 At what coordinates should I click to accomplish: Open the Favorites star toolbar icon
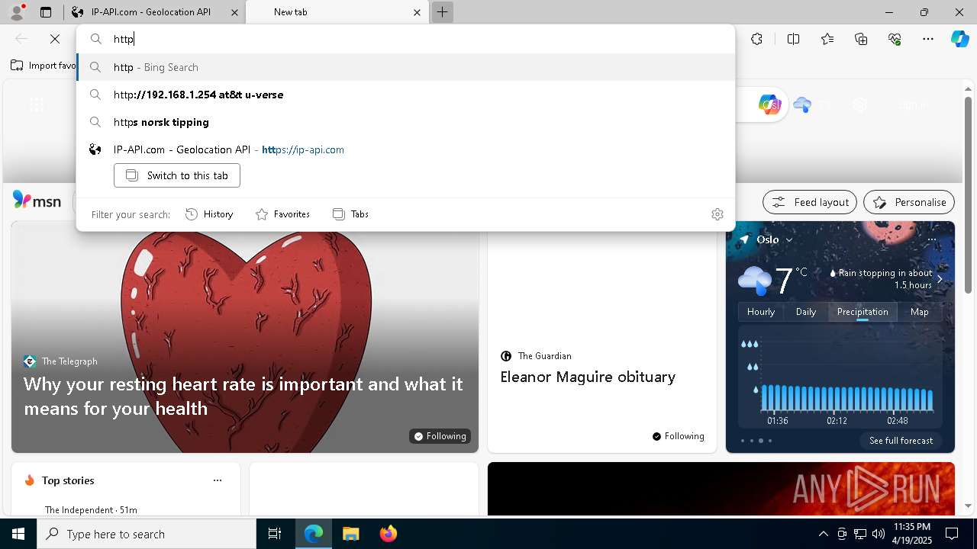(x=827, y=39)
